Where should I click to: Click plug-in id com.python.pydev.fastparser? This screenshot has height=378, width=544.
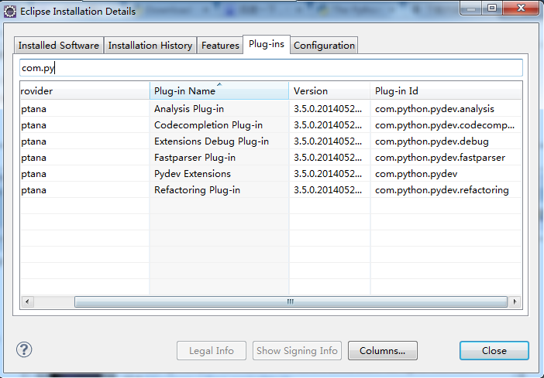click(440, 158)
